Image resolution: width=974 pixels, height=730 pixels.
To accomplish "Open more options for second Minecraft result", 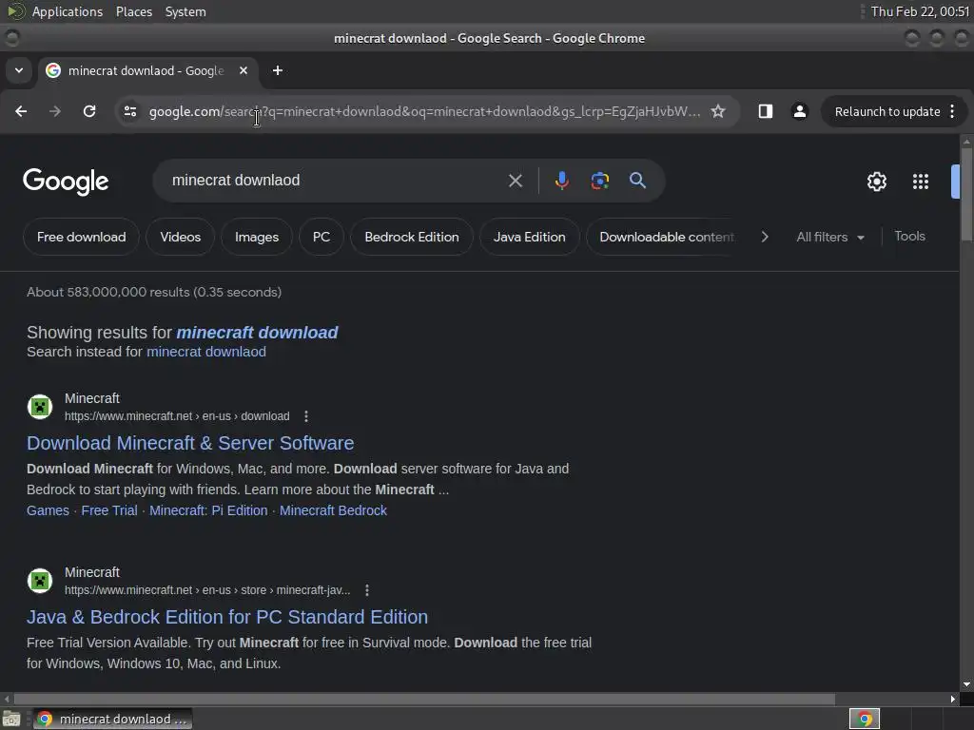I will point(367,590).
